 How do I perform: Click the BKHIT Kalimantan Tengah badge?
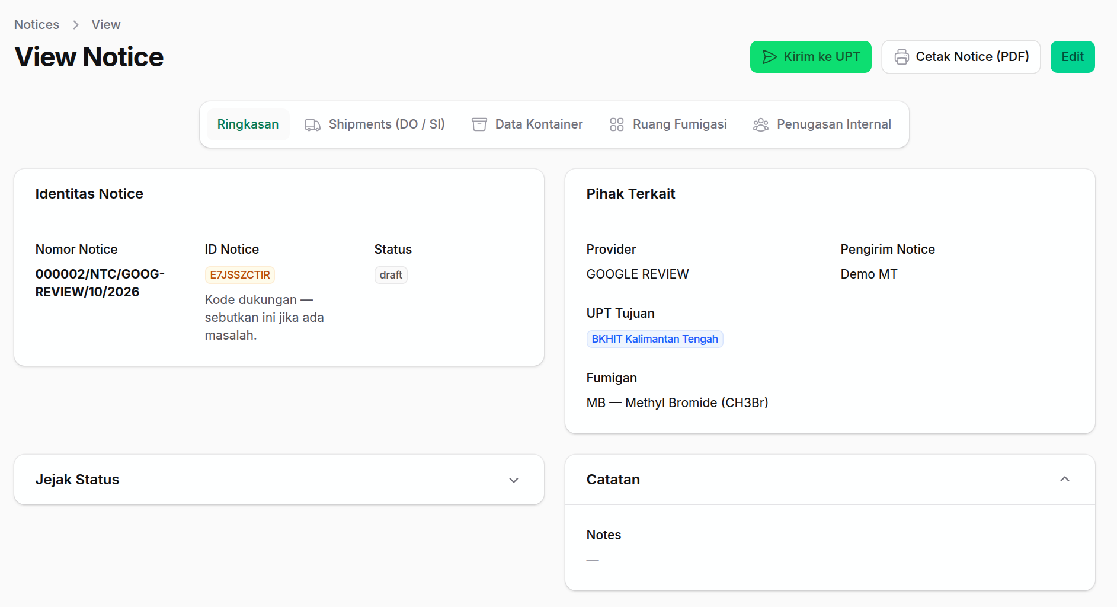coord(655,339)
